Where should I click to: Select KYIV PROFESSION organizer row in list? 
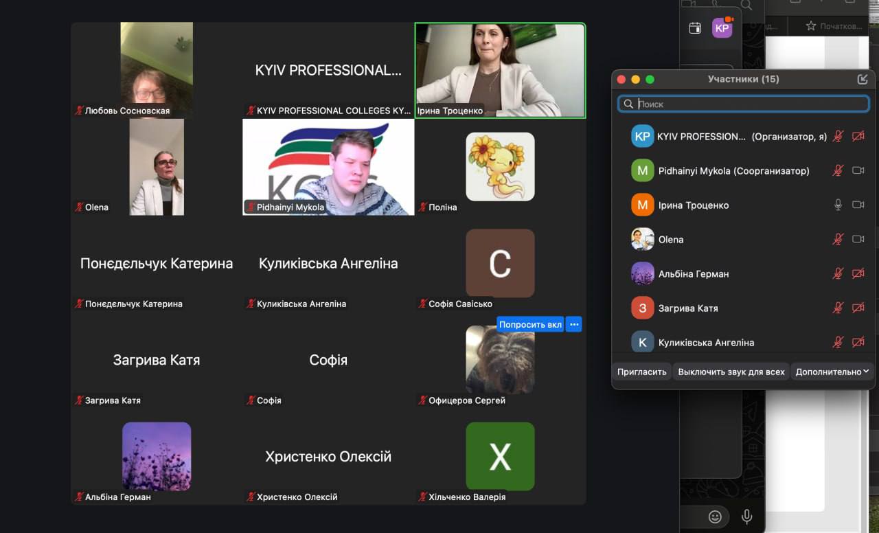coord(728,137)
